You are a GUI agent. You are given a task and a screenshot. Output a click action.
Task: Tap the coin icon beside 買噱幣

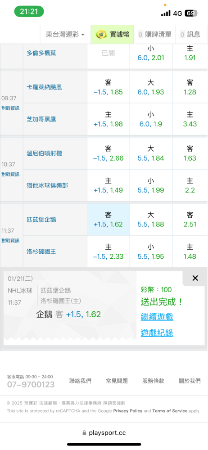[x=100, y=35]
